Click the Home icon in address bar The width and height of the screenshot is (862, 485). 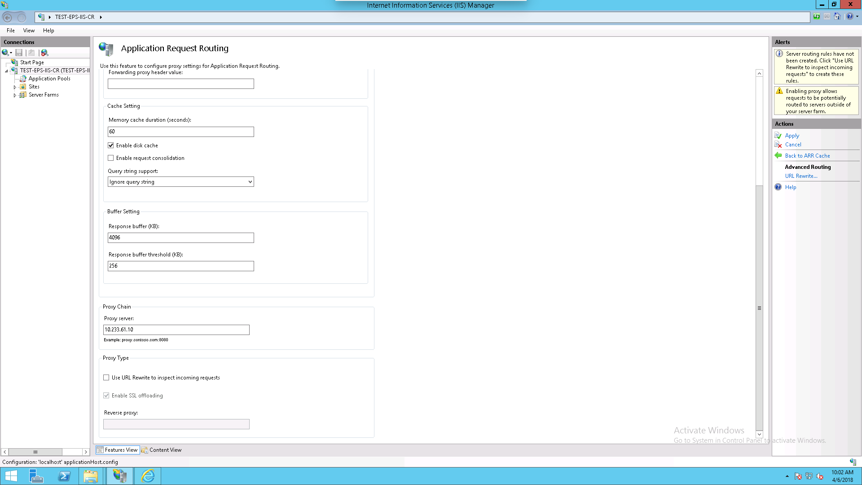pos(837,17)
